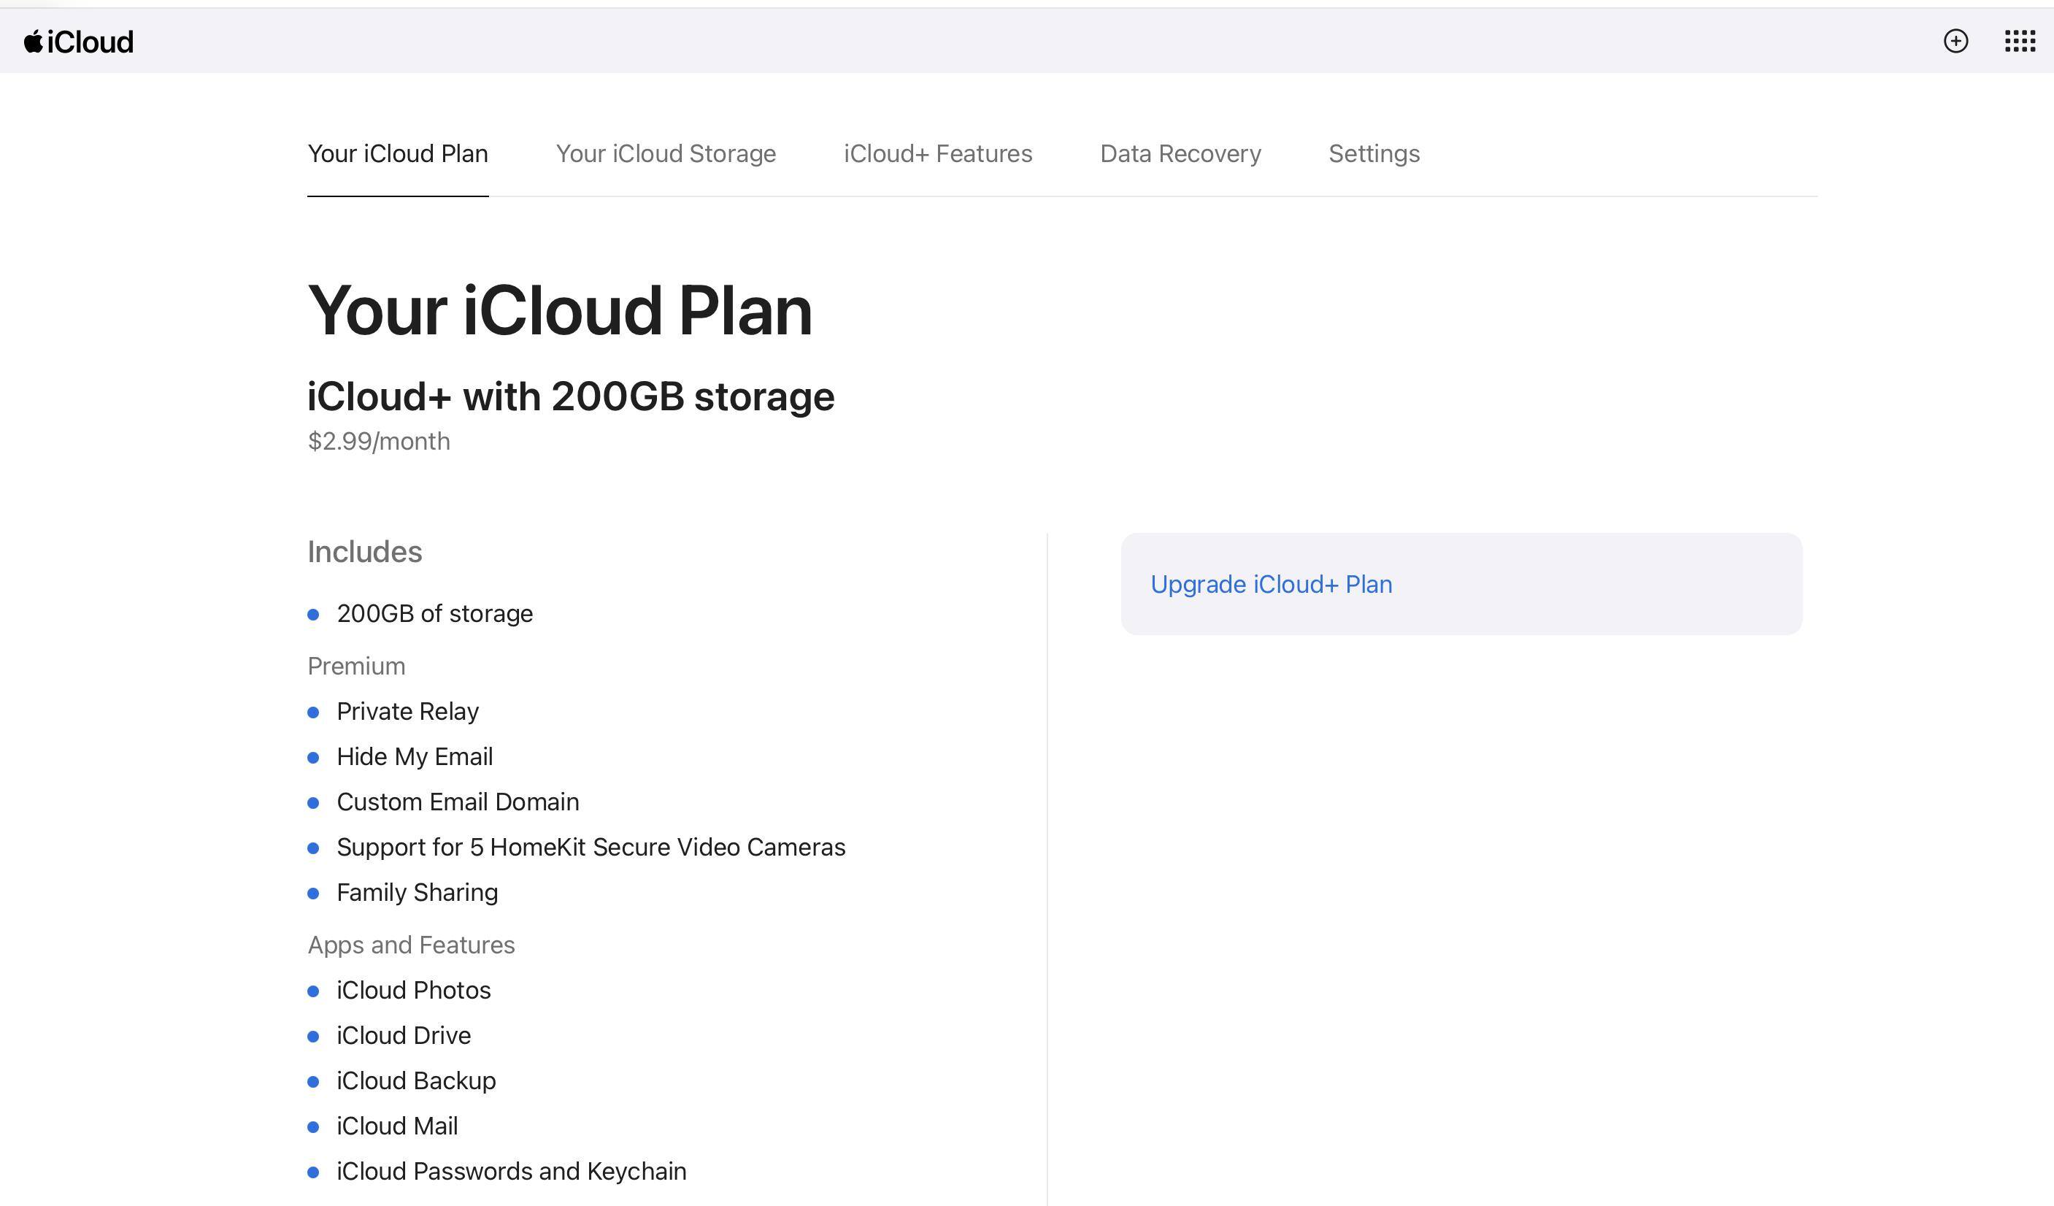The width and height of the screenshot is (2054, 1206).
Task: Click the Hide My Email list item
Action: point(414,757)
